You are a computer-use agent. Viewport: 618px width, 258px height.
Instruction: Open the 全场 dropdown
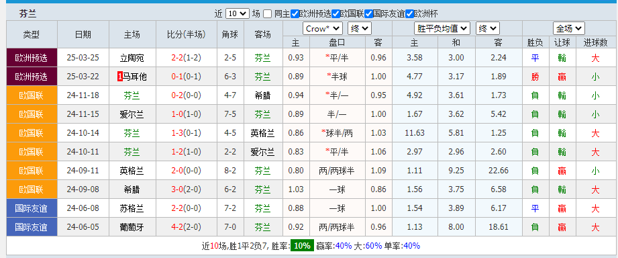569,28
